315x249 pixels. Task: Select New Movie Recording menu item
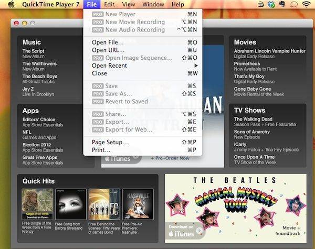click(143, 22)
